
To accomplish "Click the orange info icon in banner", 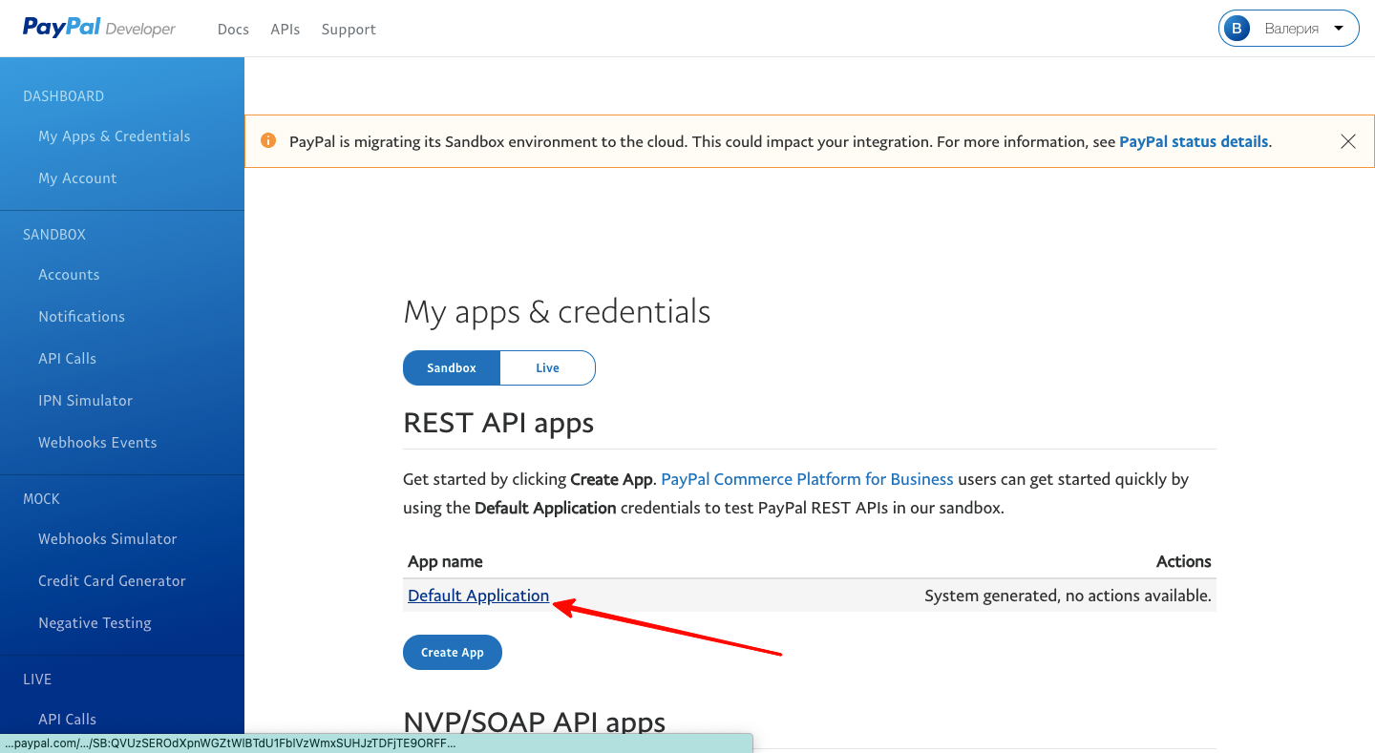I will tap(269, 141).
